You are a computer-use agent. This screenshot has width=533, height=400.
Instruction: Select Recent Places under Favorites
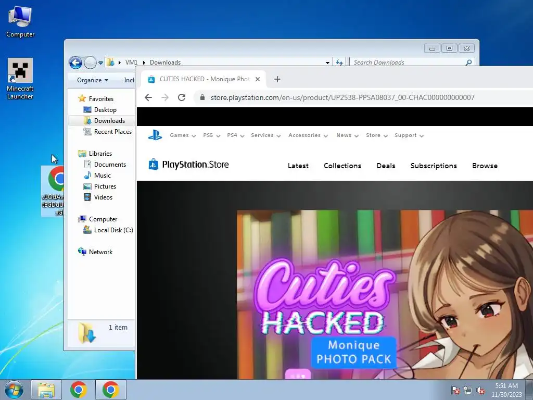pos(112,132)
